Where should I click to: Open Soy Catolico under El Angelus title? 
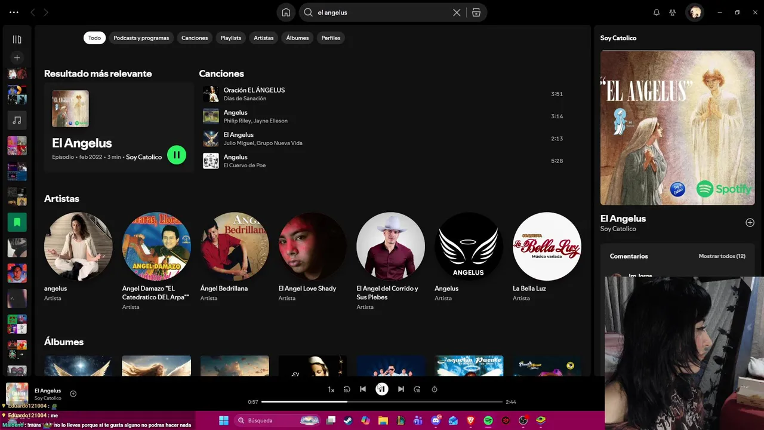tap(618, 229)
